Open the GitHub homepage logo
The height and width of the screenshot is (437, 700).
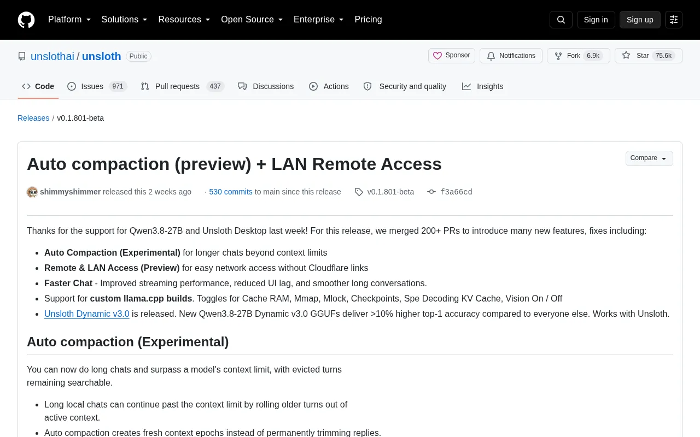26,20
